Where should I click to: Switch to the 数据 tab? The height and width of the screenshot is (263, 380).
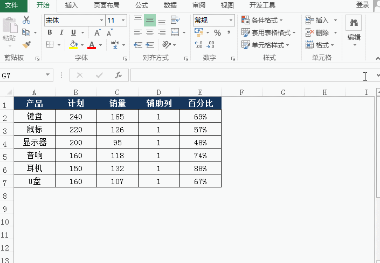pyautogui.click(x=170, y=5)
